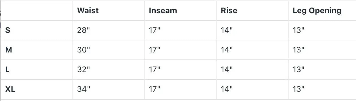Select the M size row label
The image size is (356, 101).
pyautogui.click(x=8, y=50)
